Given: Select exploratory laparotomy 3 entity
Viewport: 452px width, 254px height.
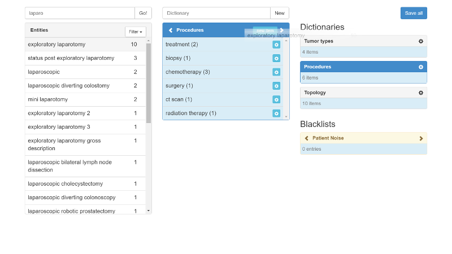Looking at the screenshot, I should [85, 127].
